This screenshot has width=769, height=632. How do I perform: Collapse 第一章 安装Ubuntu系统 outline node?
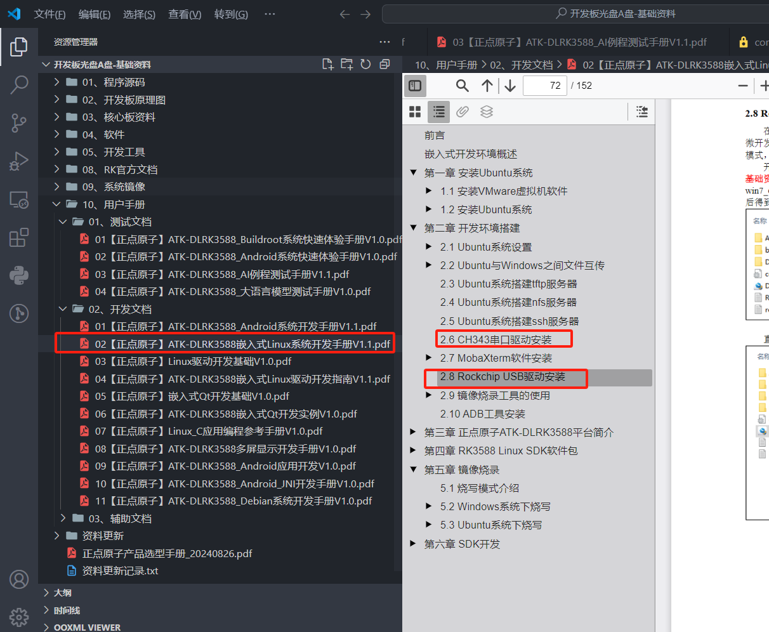[414, 173]
